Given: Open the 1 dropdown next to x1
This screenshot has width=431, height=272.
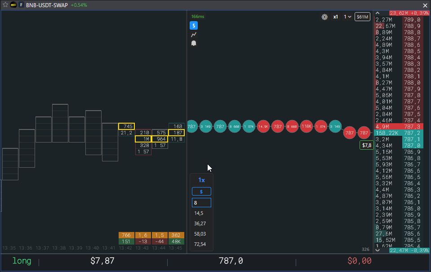Looking at the screenshot, I should pos(347,17).
